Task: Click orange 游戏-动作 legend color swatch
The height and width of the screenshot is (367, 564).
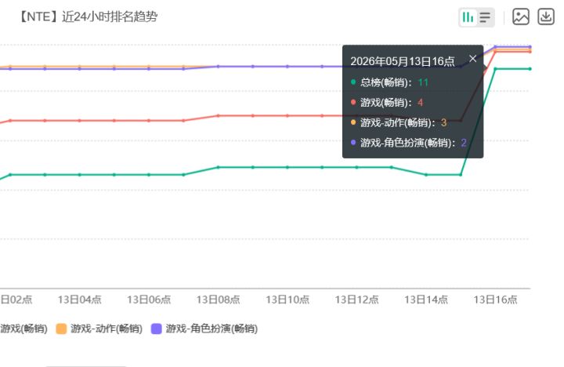Action: pos(62,329)
